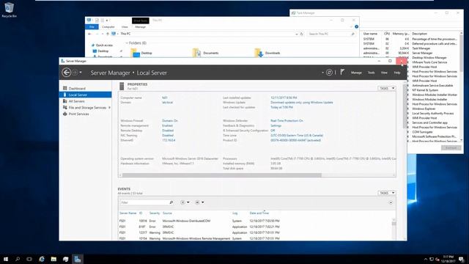Click the Remote Desktop Disabled link

[x=168, y=131]
